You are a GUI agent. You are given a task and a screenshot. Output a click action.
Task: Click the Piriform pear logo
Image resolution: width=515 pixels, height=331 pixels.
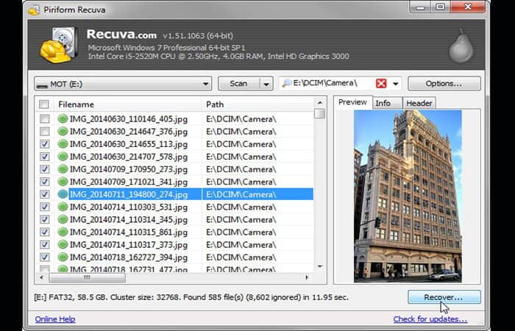point(461,46)
